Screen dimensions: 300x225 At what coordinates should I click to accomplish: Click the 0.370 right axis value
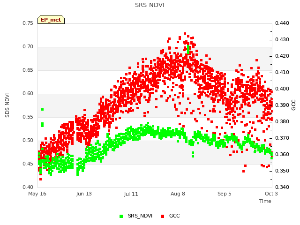click(x=282, y=138)
